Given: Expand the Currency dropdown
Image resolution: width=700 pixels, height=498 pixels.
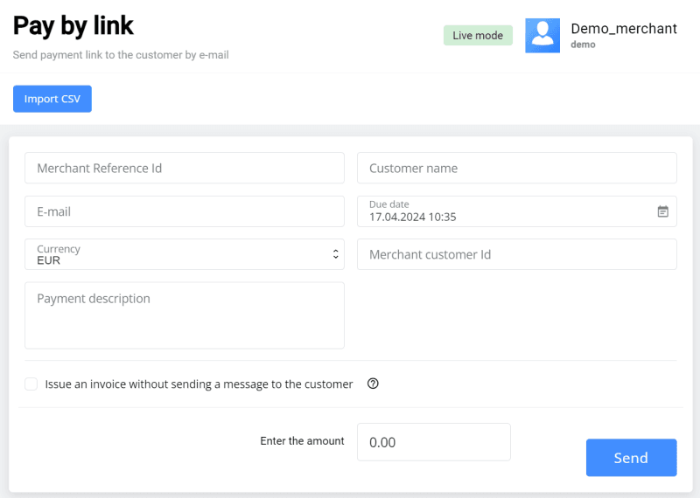Looking at the screenshot, I should click(x=184, y=254).
